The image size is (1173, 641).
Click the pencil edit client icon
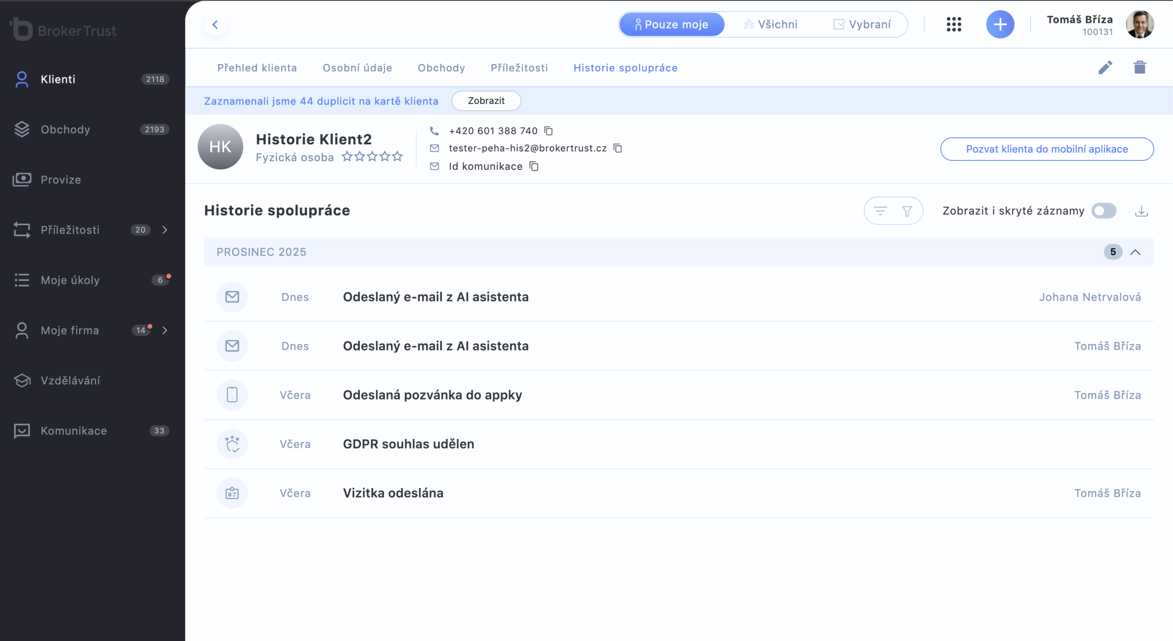click(x=1105, y=67)
